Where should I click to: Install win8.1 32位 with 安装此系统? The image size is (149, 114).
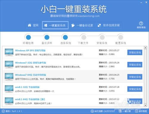coord(135,89)
